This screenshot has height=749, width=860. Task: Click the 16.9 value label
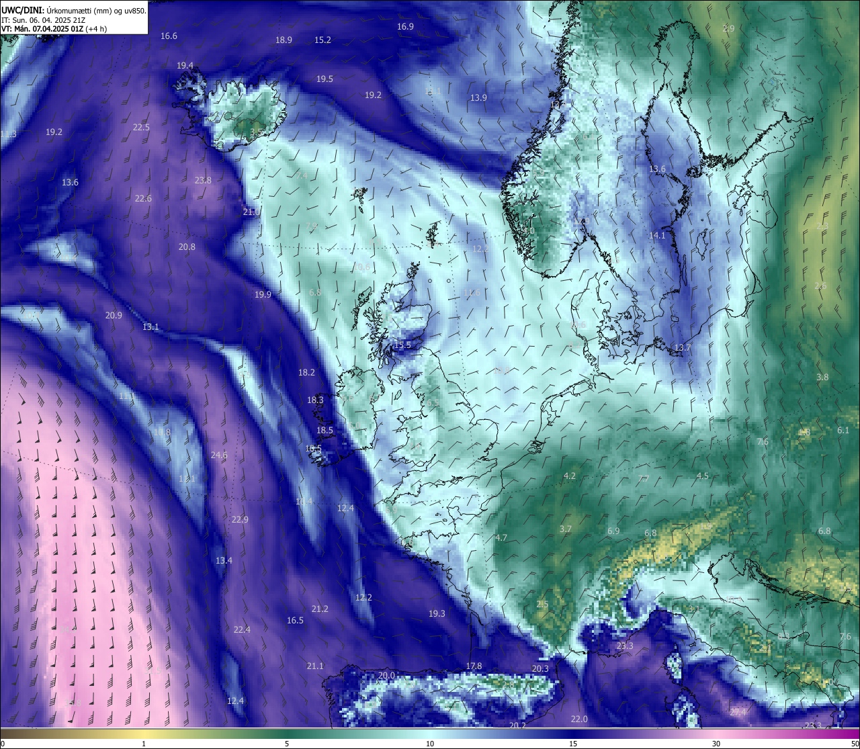coord(405,27)
